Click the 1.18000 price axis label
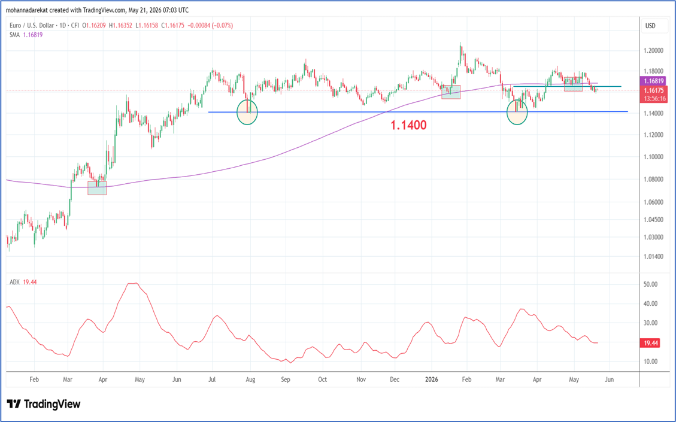The width and height of the screenshot is (676, 422). click(653, 71)
